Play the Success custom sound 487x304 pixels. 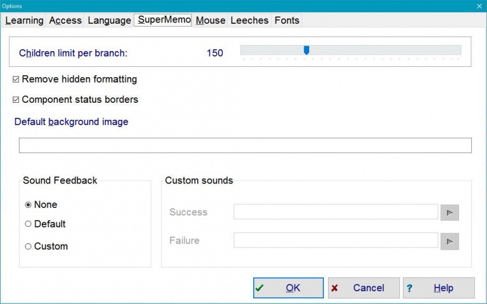click(x=449, y=212)
